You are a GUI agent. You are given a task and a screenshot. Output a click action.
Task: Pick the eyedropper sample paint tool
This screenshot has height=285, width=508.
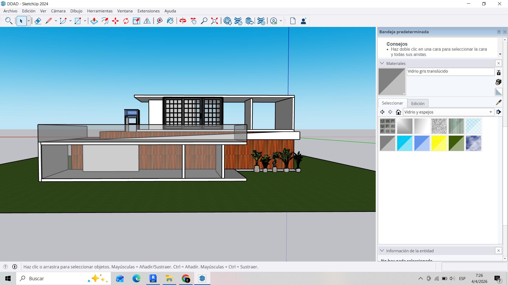[x=498, y=102]
